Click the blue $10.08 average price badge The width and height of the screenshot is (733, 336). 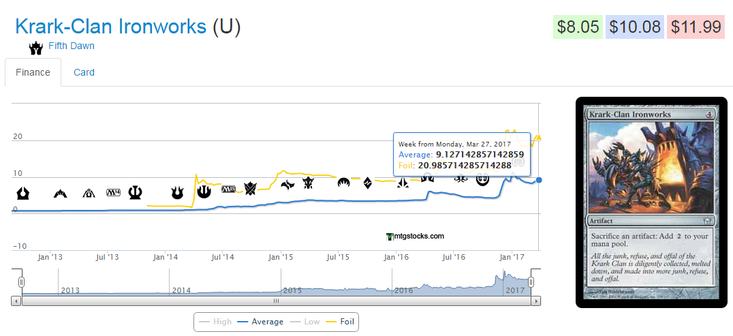click(x=635, y=27)
